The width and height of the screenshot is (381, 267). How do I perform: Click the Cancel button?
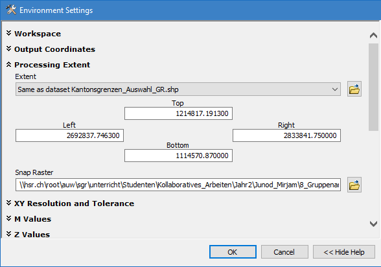click(284, 252)
